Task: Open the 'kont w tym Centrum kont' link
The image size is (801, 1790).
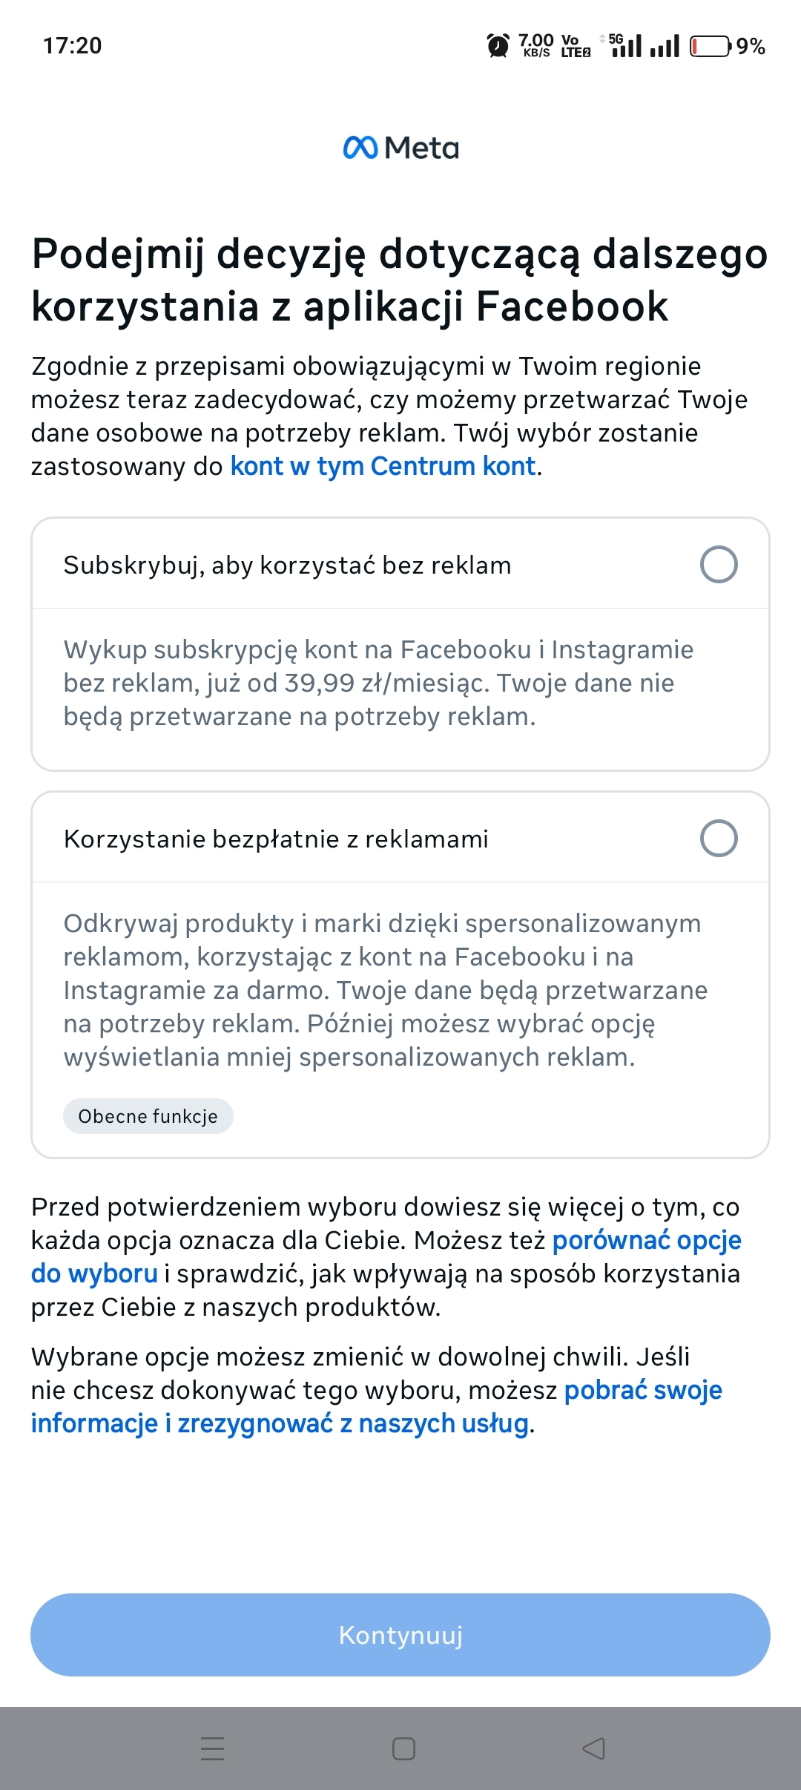Action: pos(383,466)
